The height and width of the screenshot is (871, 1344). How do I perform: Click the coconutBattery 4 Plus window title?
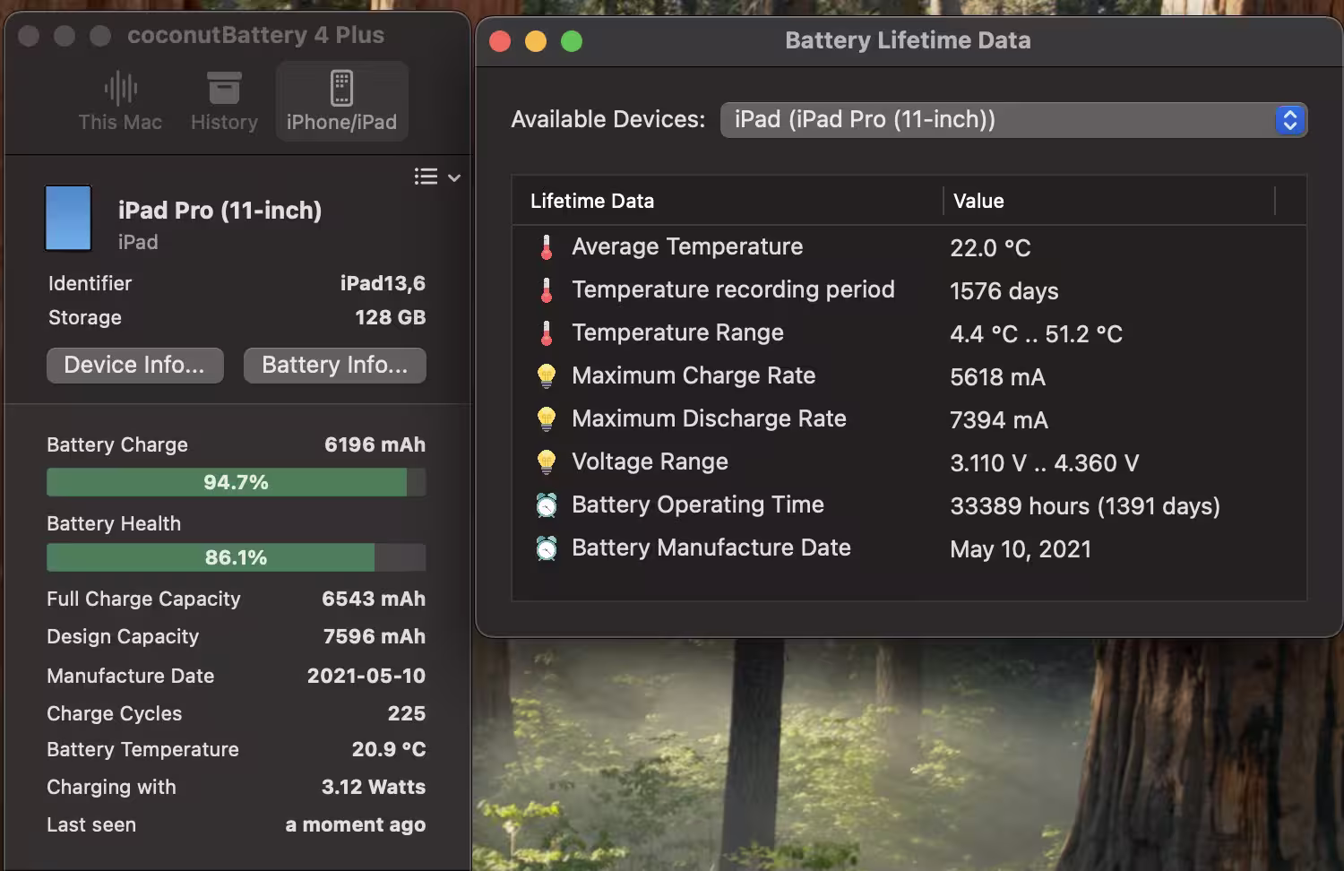tap(255, 35)
